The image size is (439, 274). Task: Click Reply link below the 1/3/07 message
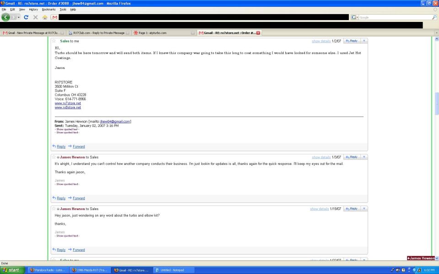(x=61, y=198)
